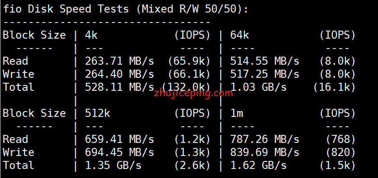Click the 512k block size label
The image size is (378, 178).
[97, 113]
